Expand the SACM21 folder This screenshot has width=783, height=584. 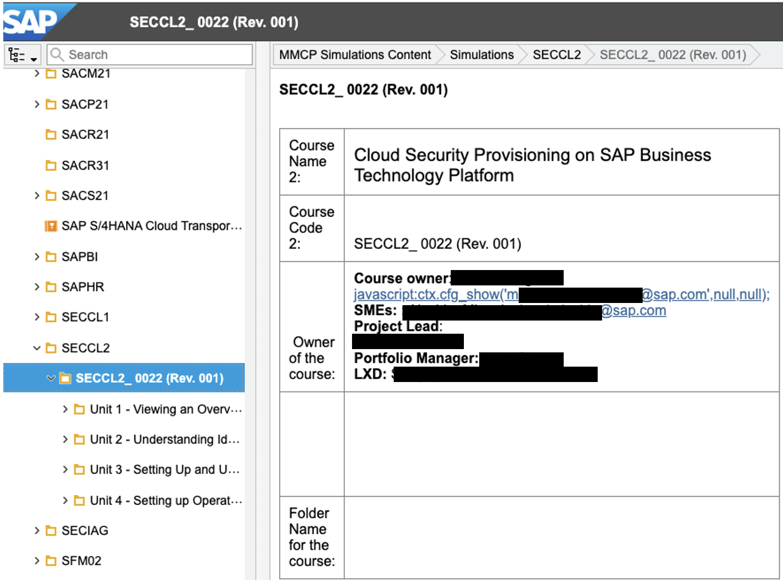coord(37,74)
